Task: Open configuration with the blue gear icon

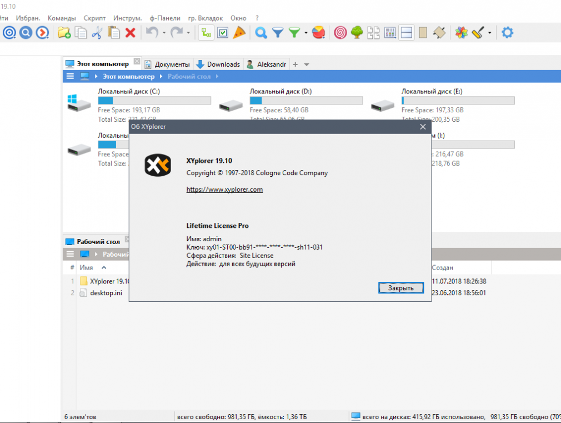Action: [507, 33]
